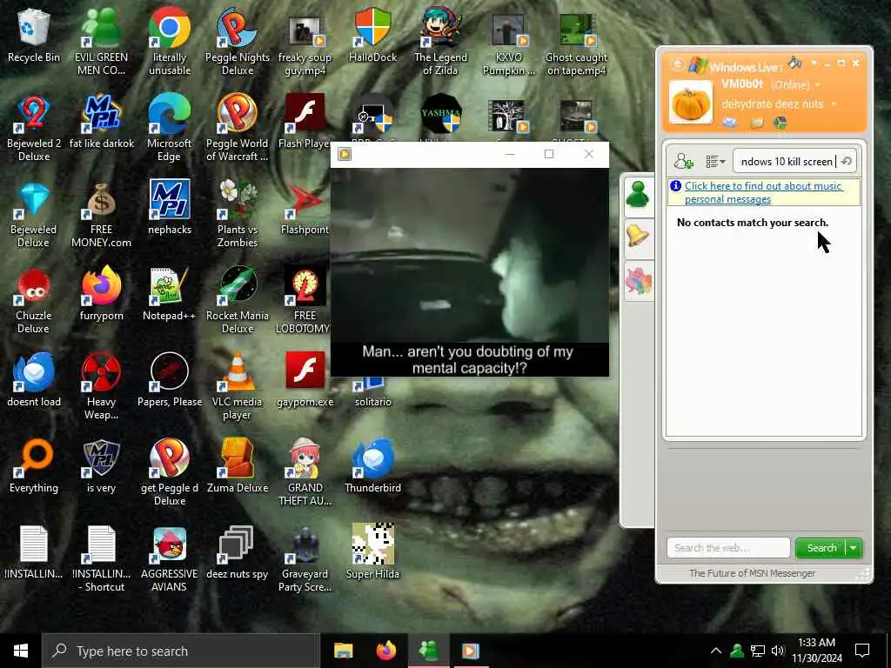Screen dimensions: 891x668
Task: Open the notification center icon
Action: click(x=862, y=651)
